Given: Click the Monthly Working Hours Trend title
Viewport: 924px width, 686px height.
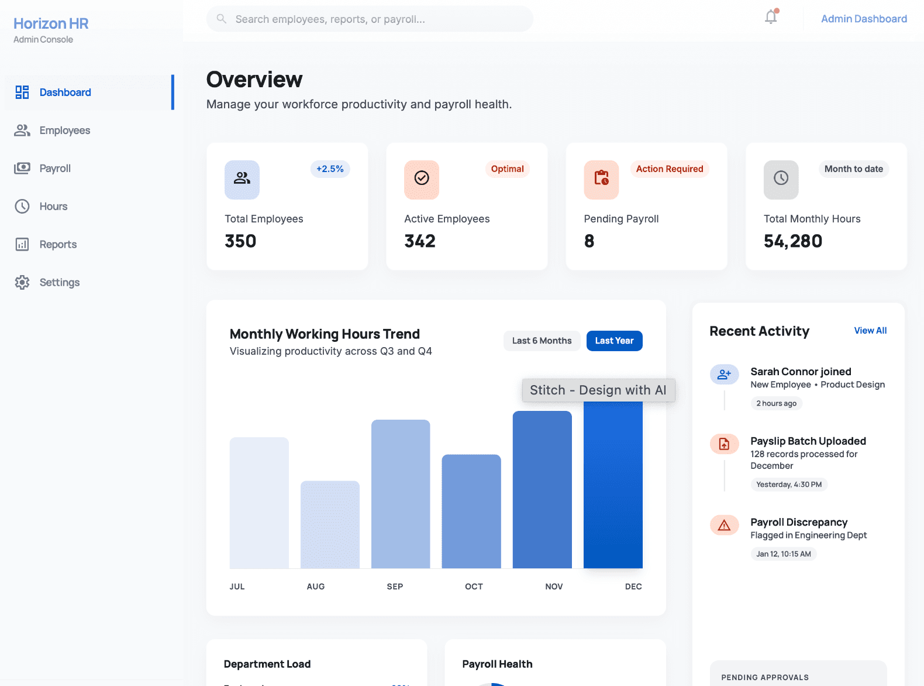Looking at the screenshot, I should pyautogui.click(x=325, y=334).
